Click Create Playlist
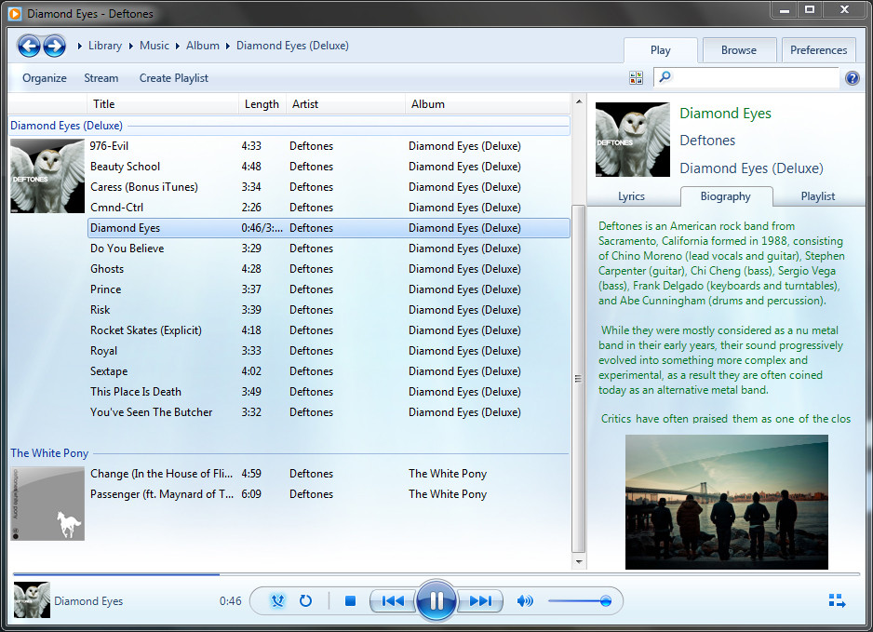The image size is (873, 632). (x=174, y=78)
